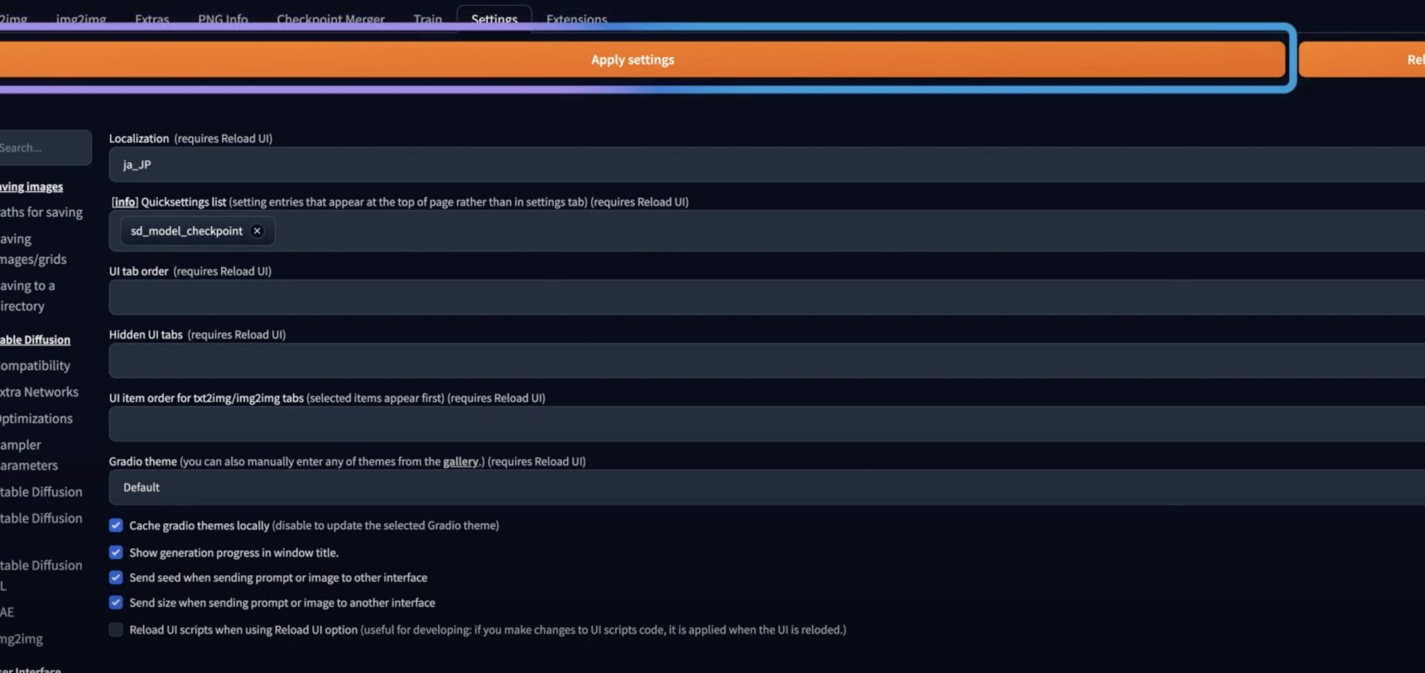Open the Localization dropdown showing ja_JP

(x=765, y=165)
